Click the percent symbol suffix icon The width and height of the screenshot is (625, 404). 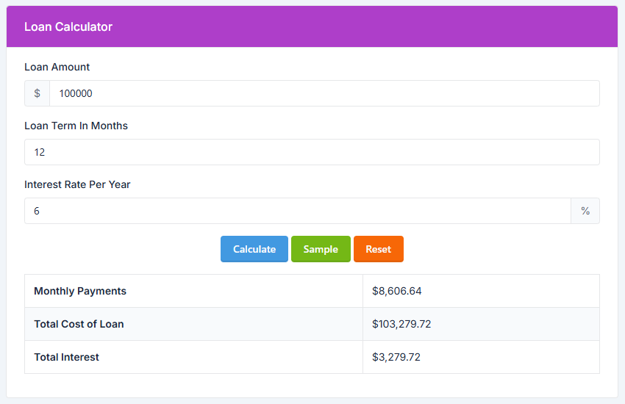click(x=585, y=211)
